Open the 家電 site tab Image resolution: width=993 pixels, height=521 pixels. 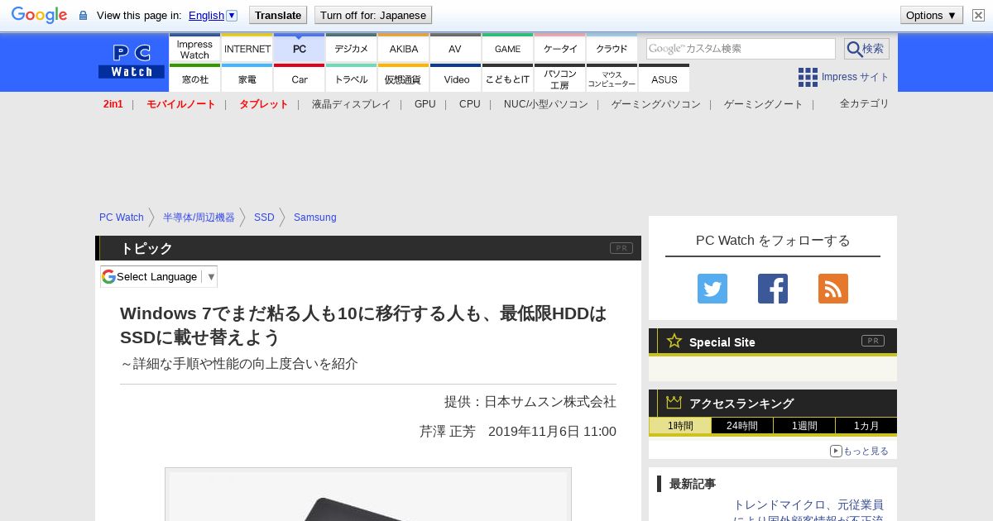point(247,79)
